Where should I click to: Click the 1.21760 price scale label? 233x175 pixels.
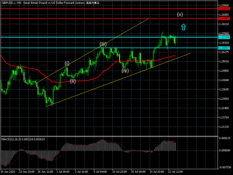point(224,118)
